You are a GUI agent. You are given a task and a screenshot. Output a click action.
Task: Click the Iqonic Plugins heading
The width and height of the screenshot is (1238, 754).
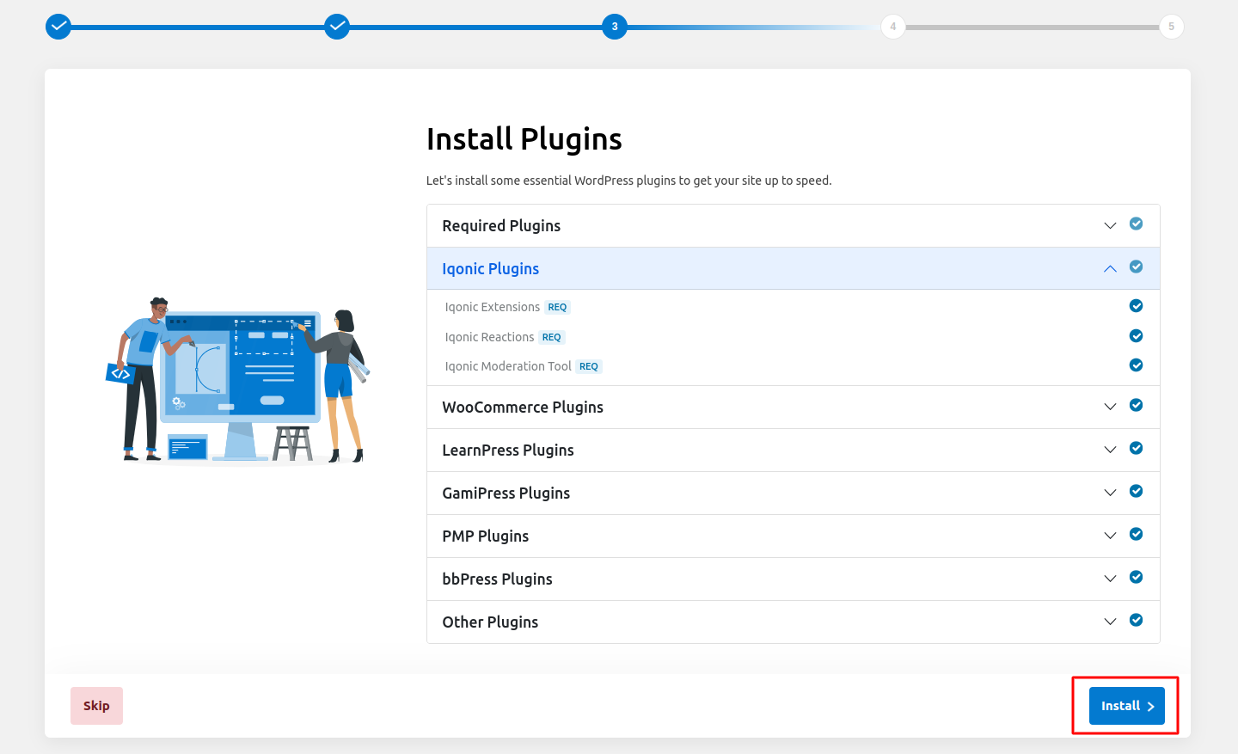(x=491, y=269)
